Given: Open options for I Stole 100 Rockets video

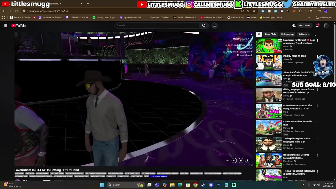Looking at the screenshot, I should [317, 122].
